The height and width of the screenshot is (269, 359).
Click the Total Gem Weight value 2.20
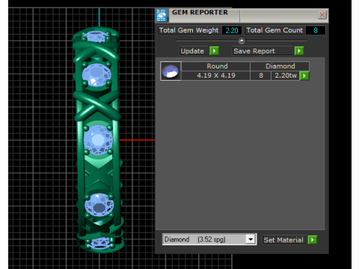tap(232, 31)
